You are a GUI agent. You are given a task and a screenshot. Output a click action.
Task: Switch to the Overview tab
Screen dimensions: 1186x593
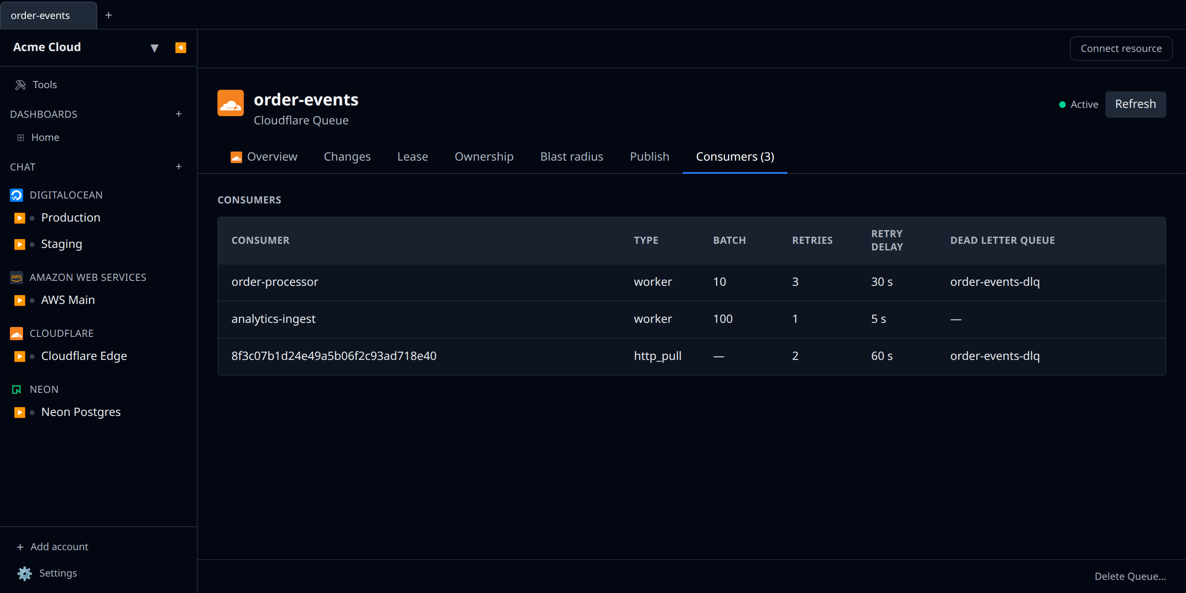(x=264, y=156)
